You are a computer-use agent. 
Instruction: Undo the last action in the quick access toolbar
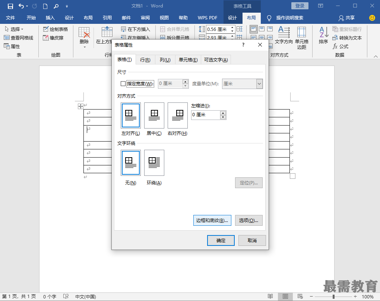click(21, 6)
